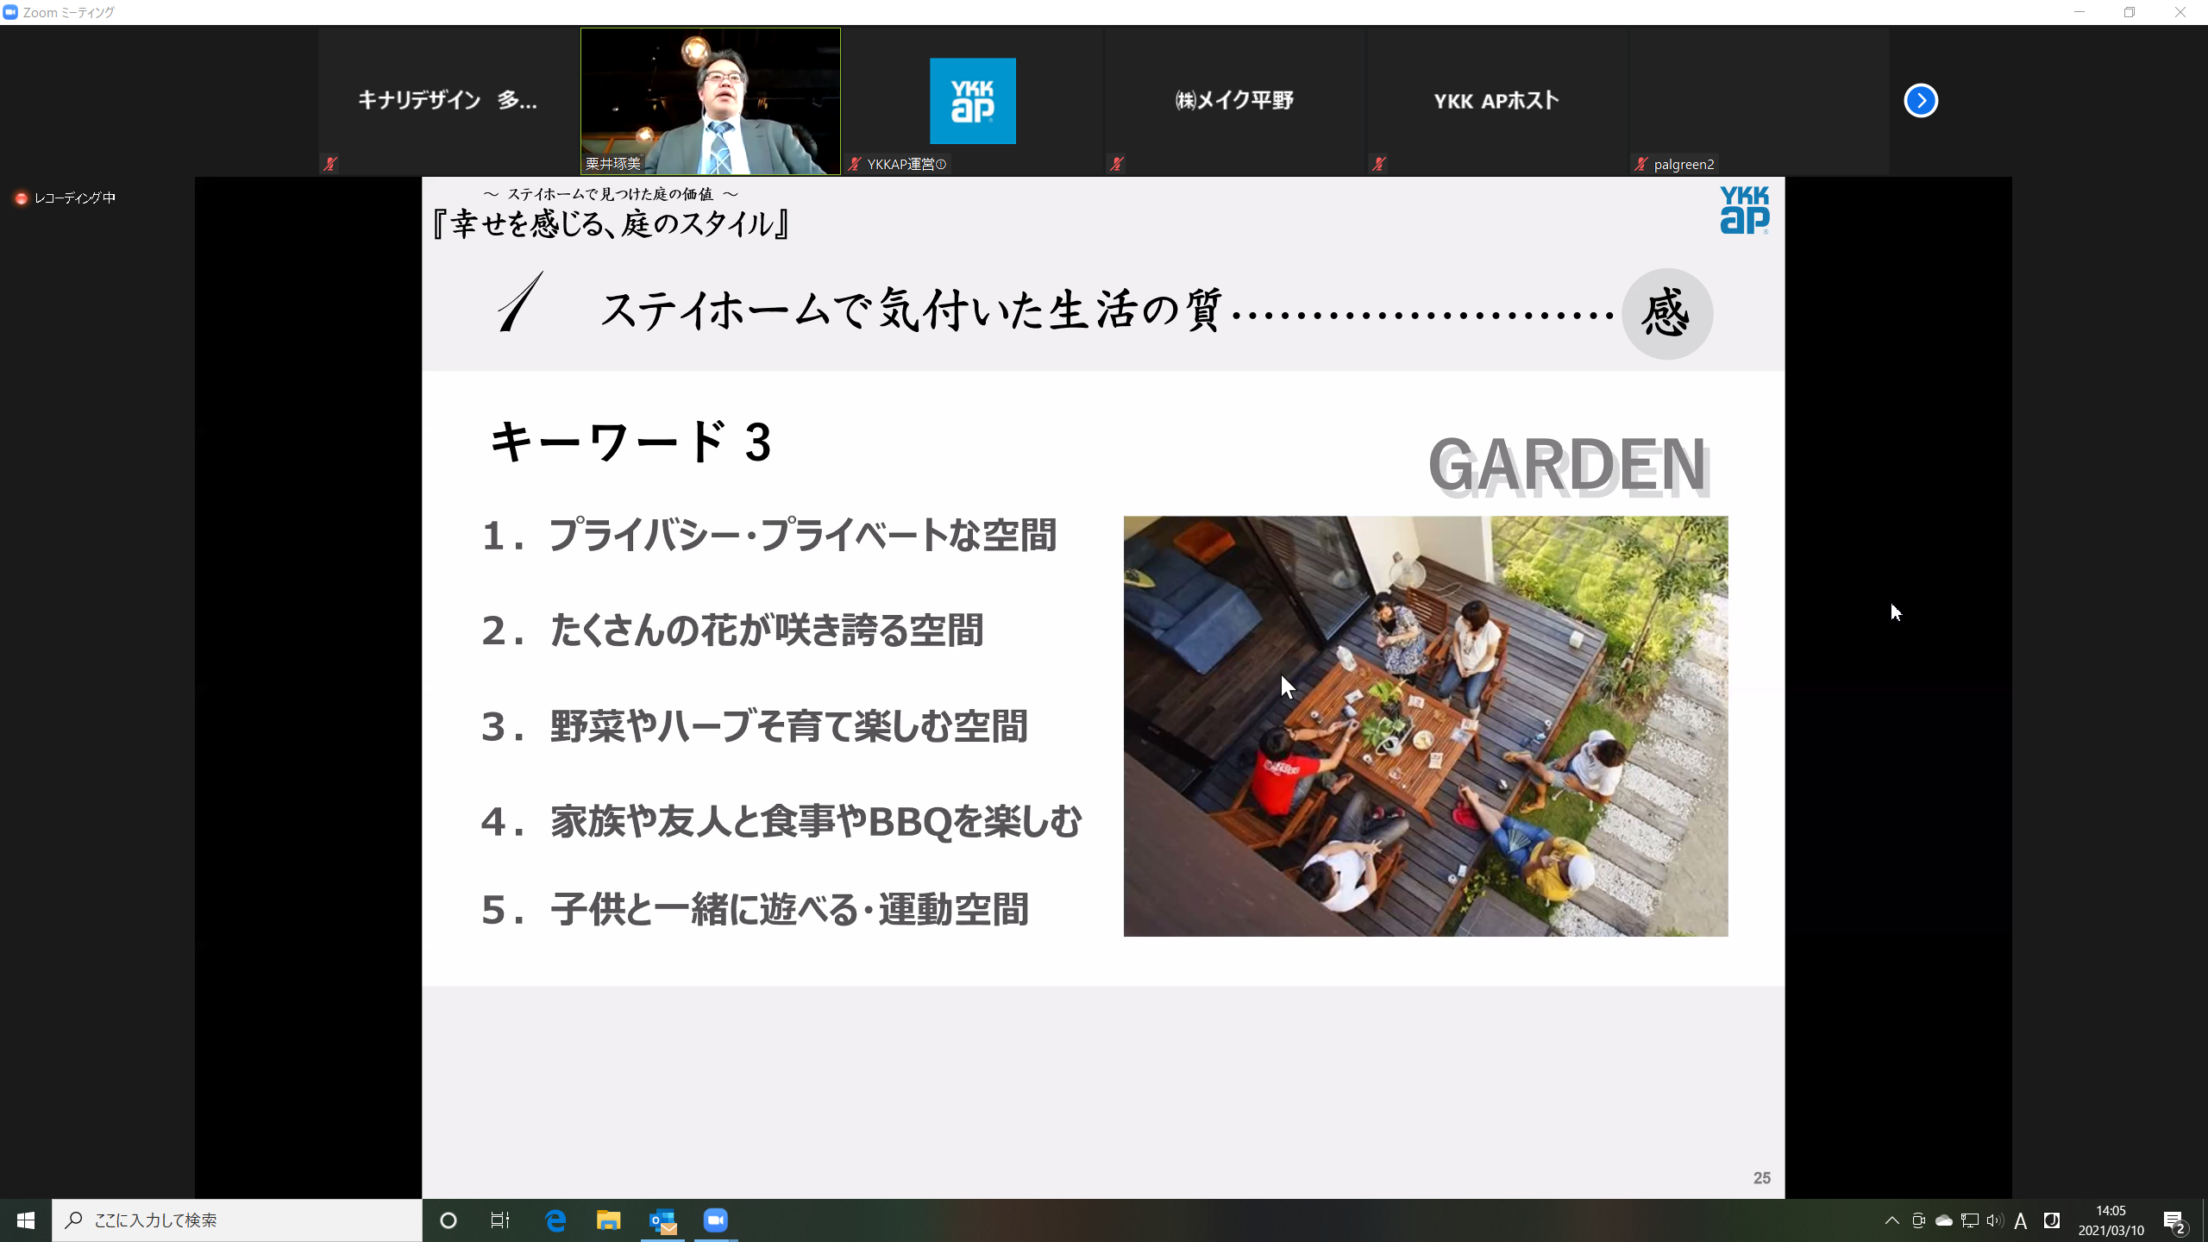Click the red recording indicator dot
This screenshot has height=1242, width=2208.
(22, 198)
